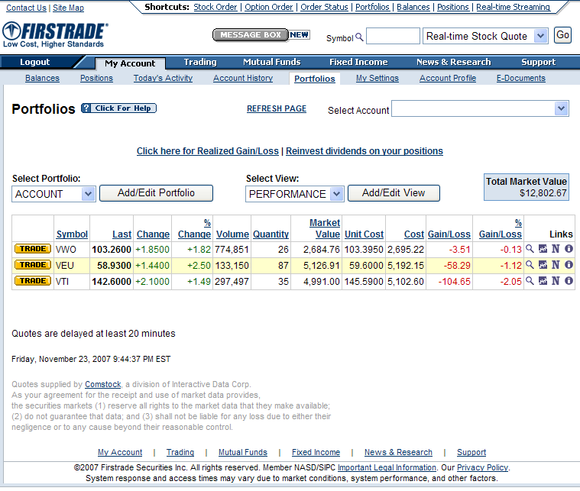The height and width of the screenshot is (491, 580).
Task: Expand the Real-time Stock Quote dropdown
Action: (541, 36)
